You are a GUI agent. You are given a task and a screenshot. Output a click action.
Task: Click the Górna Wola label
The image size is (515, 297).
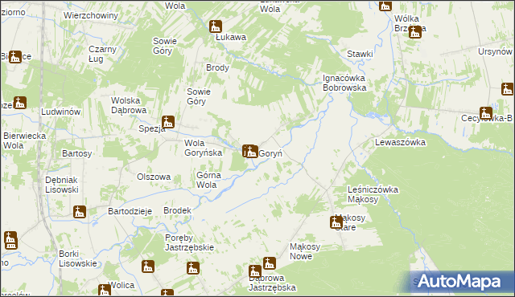pyautogui.click(x=208, y=180)
